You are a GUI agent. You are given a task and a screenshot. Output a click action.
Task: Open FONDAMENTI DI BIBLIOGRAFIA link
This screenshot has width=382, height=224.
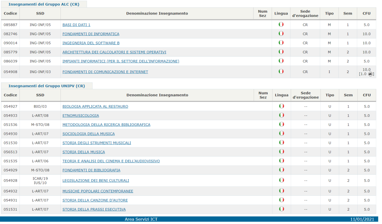tap(91, 170)
